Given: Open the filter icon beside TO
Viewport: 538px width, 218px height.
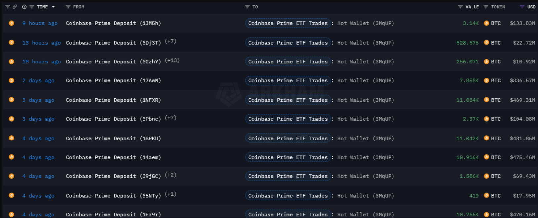Looking at the screenshot, I should (247, 7).
